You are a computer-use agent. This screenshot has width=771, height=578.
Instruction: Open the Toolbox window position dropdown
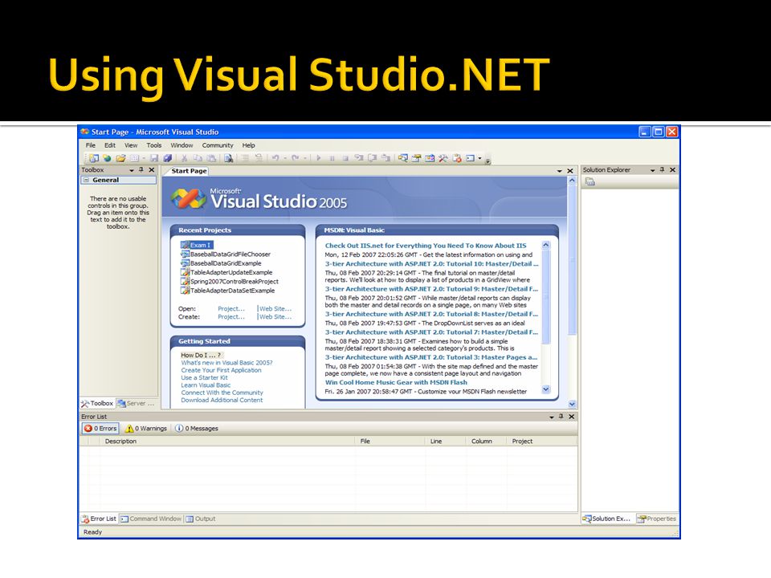(132, 170)
